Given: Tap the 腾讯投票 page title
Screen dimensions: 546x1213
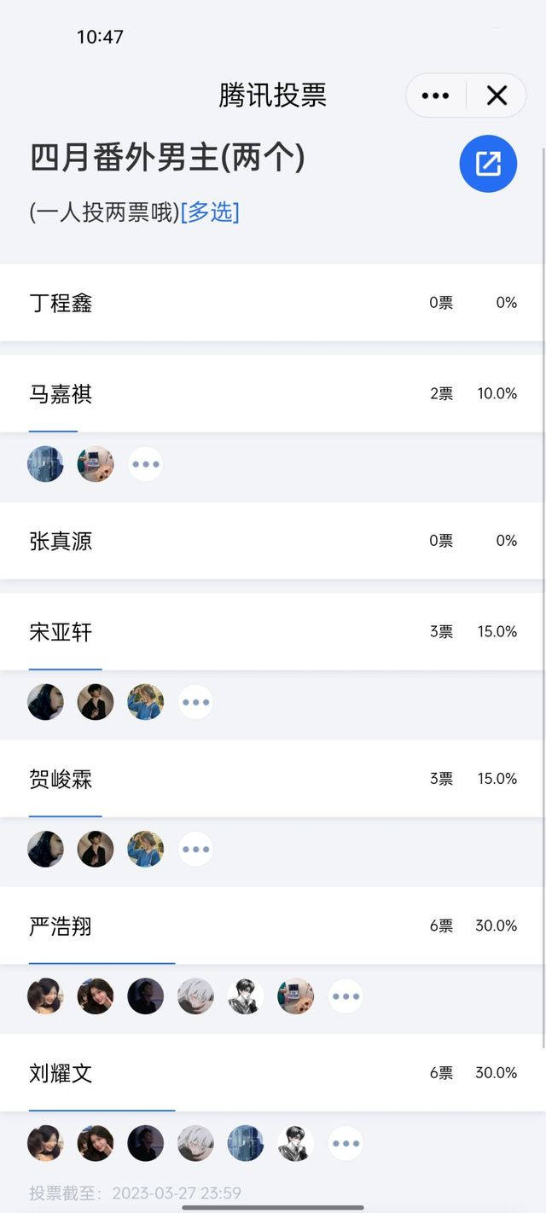Looking at the screenshot, I should (x=272, y=95).
